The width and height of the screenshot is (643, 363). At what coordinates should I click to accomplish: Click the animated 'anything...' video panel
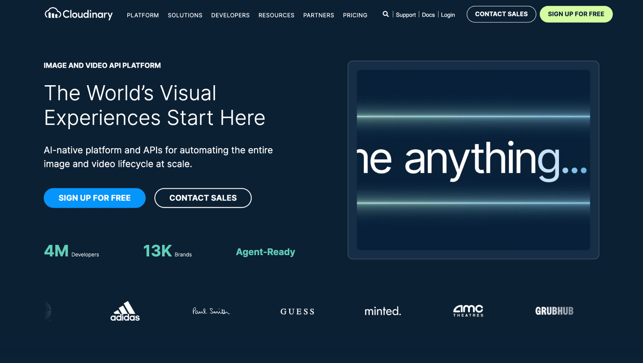tap(473, 160)
